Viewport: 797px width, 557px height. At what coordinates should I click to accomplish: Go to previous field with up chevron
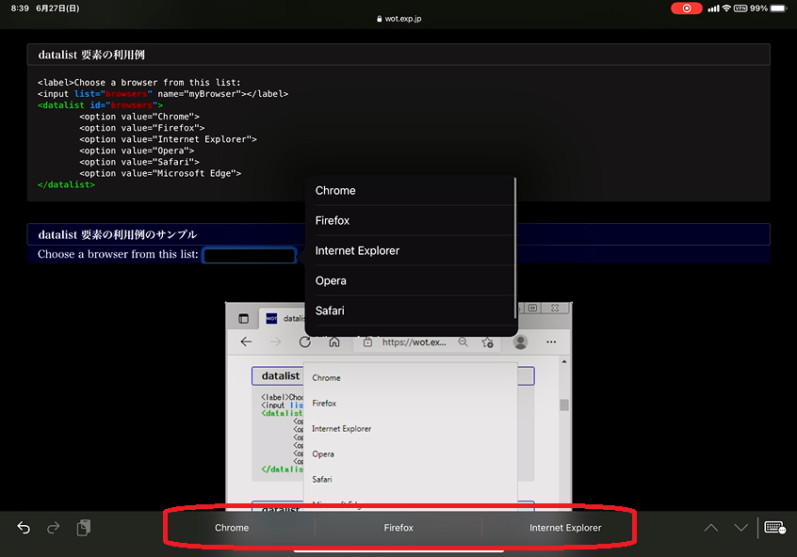coord(711,528)
